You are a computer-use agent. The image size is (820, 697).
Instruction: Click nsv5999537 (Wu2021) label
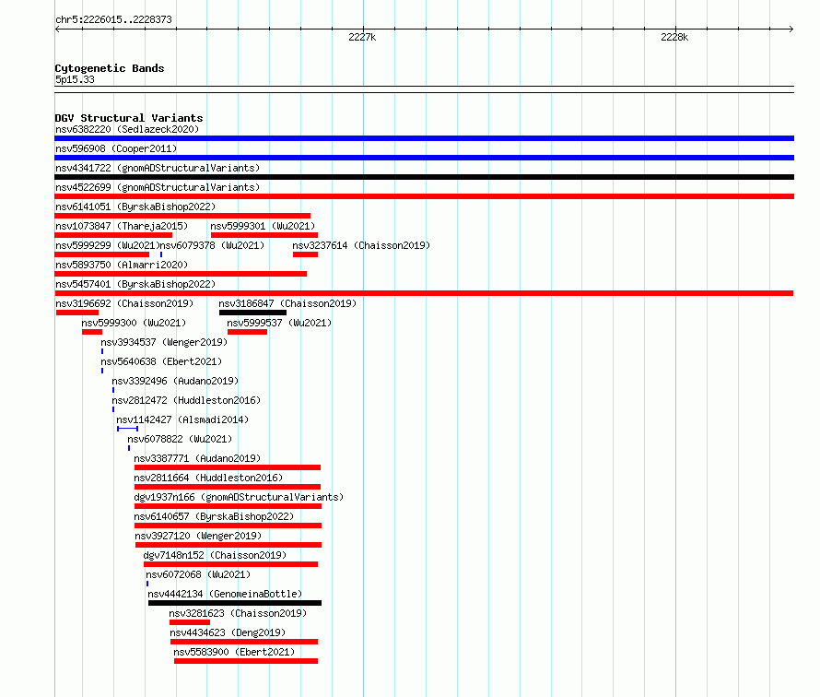coord(279,323)
